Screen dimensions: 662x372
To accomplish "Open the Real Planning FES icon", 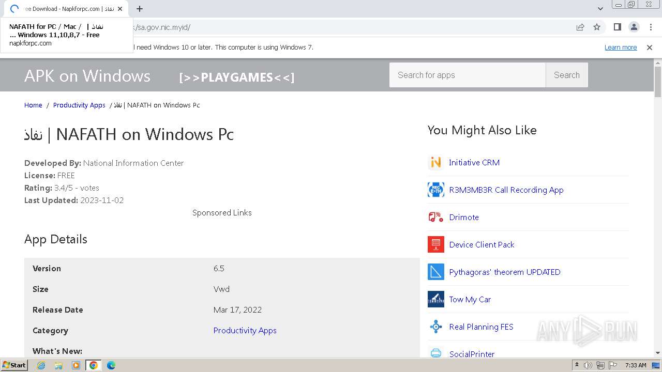I will click(435, 327).
